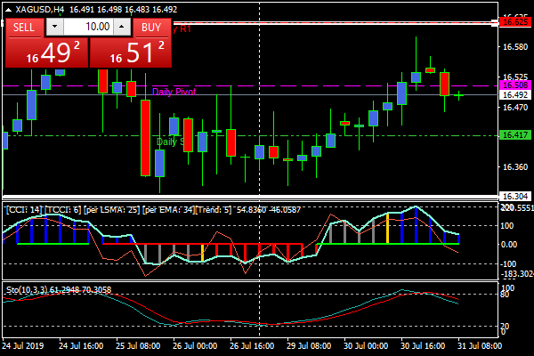
Task: Click the current price 16.492 label
Action: [x=514, y=94]
